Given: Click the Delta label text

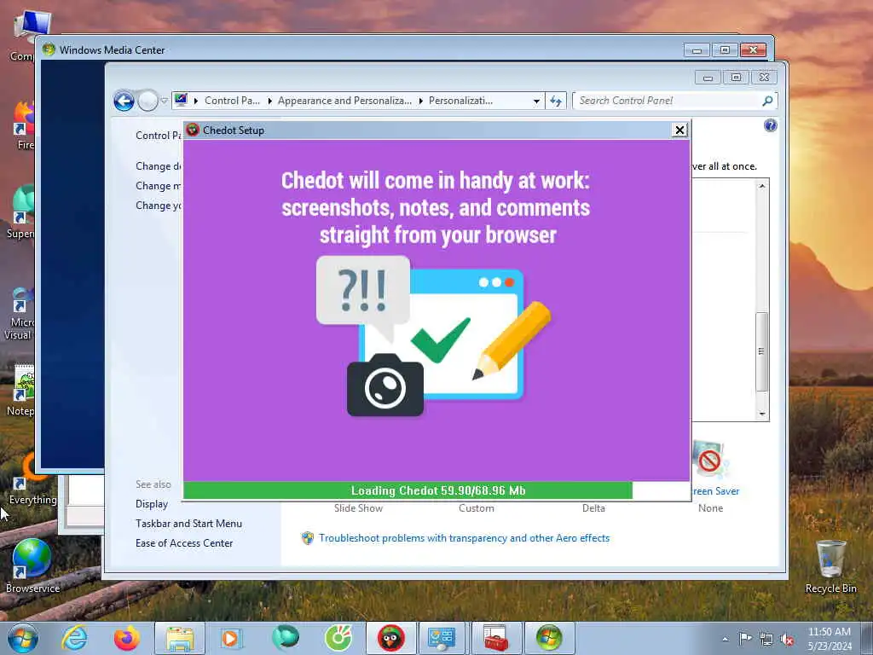Looking at the screenshot, I should coord(593,508).
